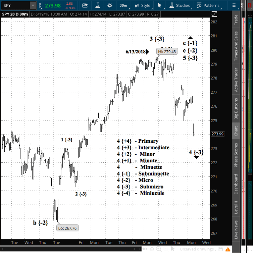Open chart settings gear

click(110, 5)
